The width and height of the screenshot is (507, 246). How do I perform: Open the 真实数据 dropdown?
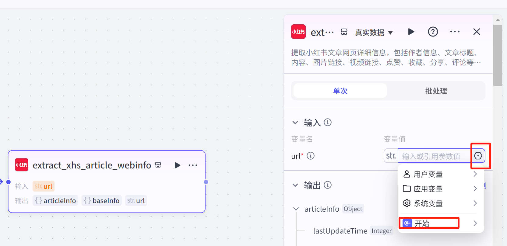374,33
